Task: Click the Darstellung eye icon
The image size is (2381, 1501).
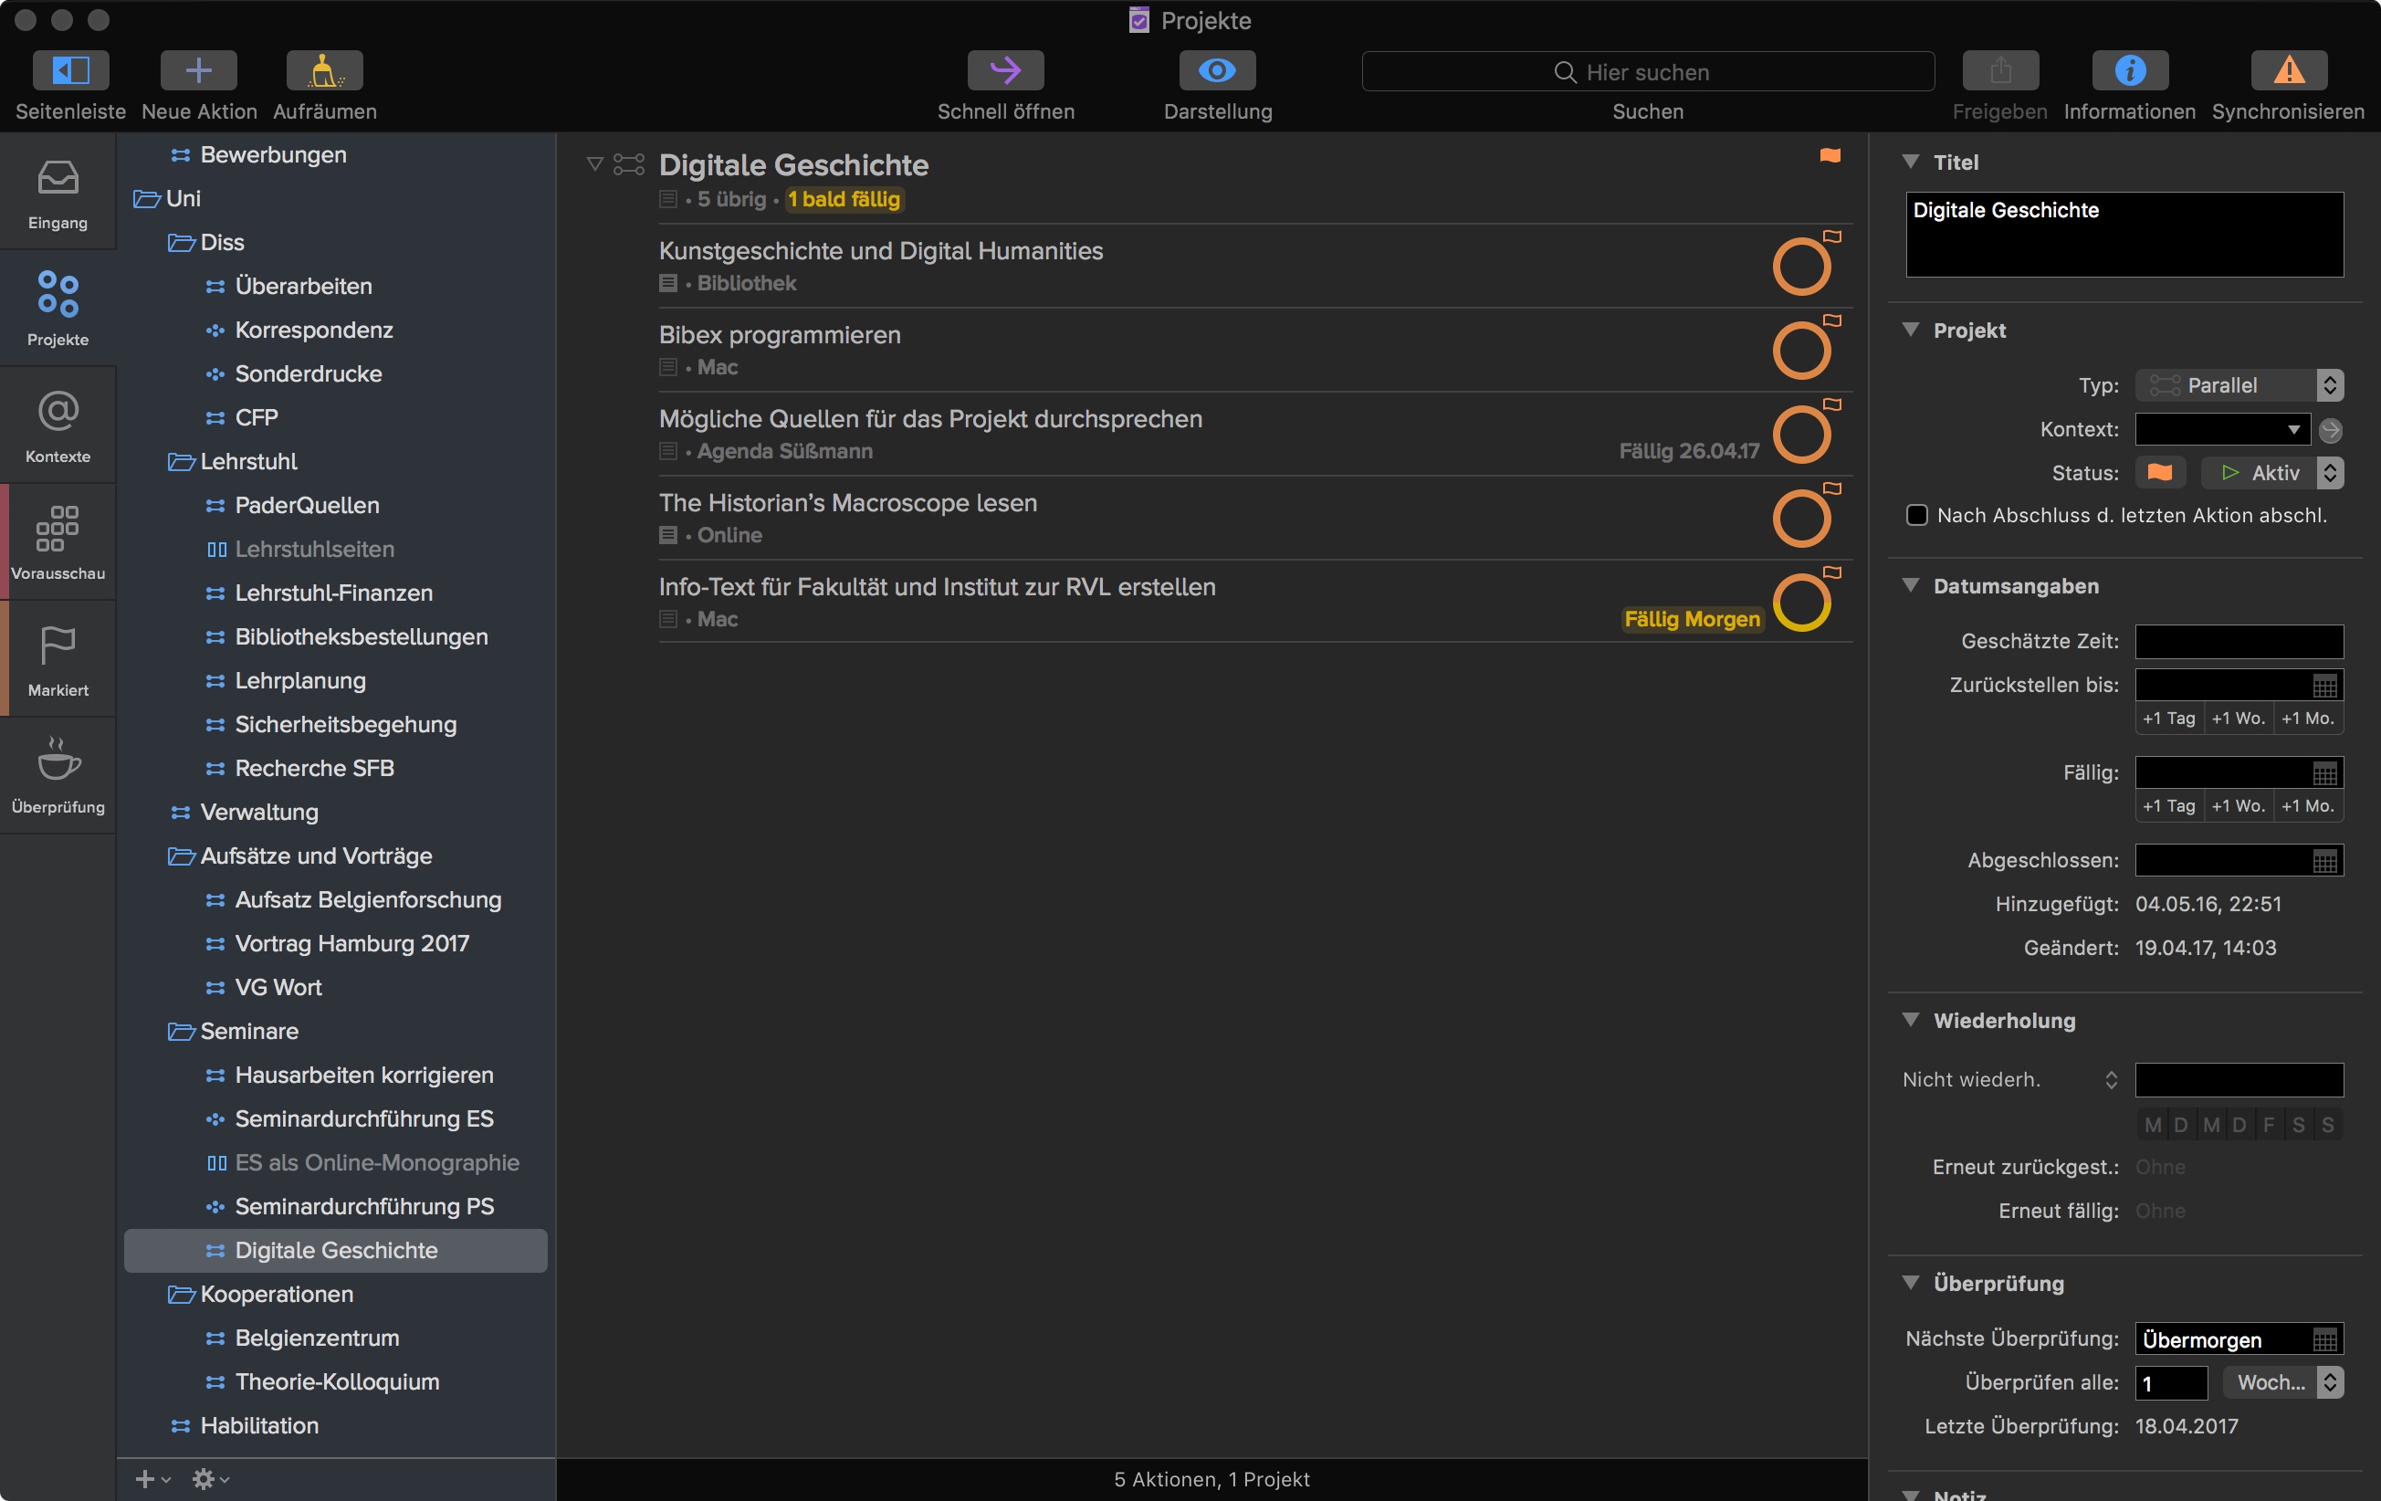Action: coord(1217,70)
